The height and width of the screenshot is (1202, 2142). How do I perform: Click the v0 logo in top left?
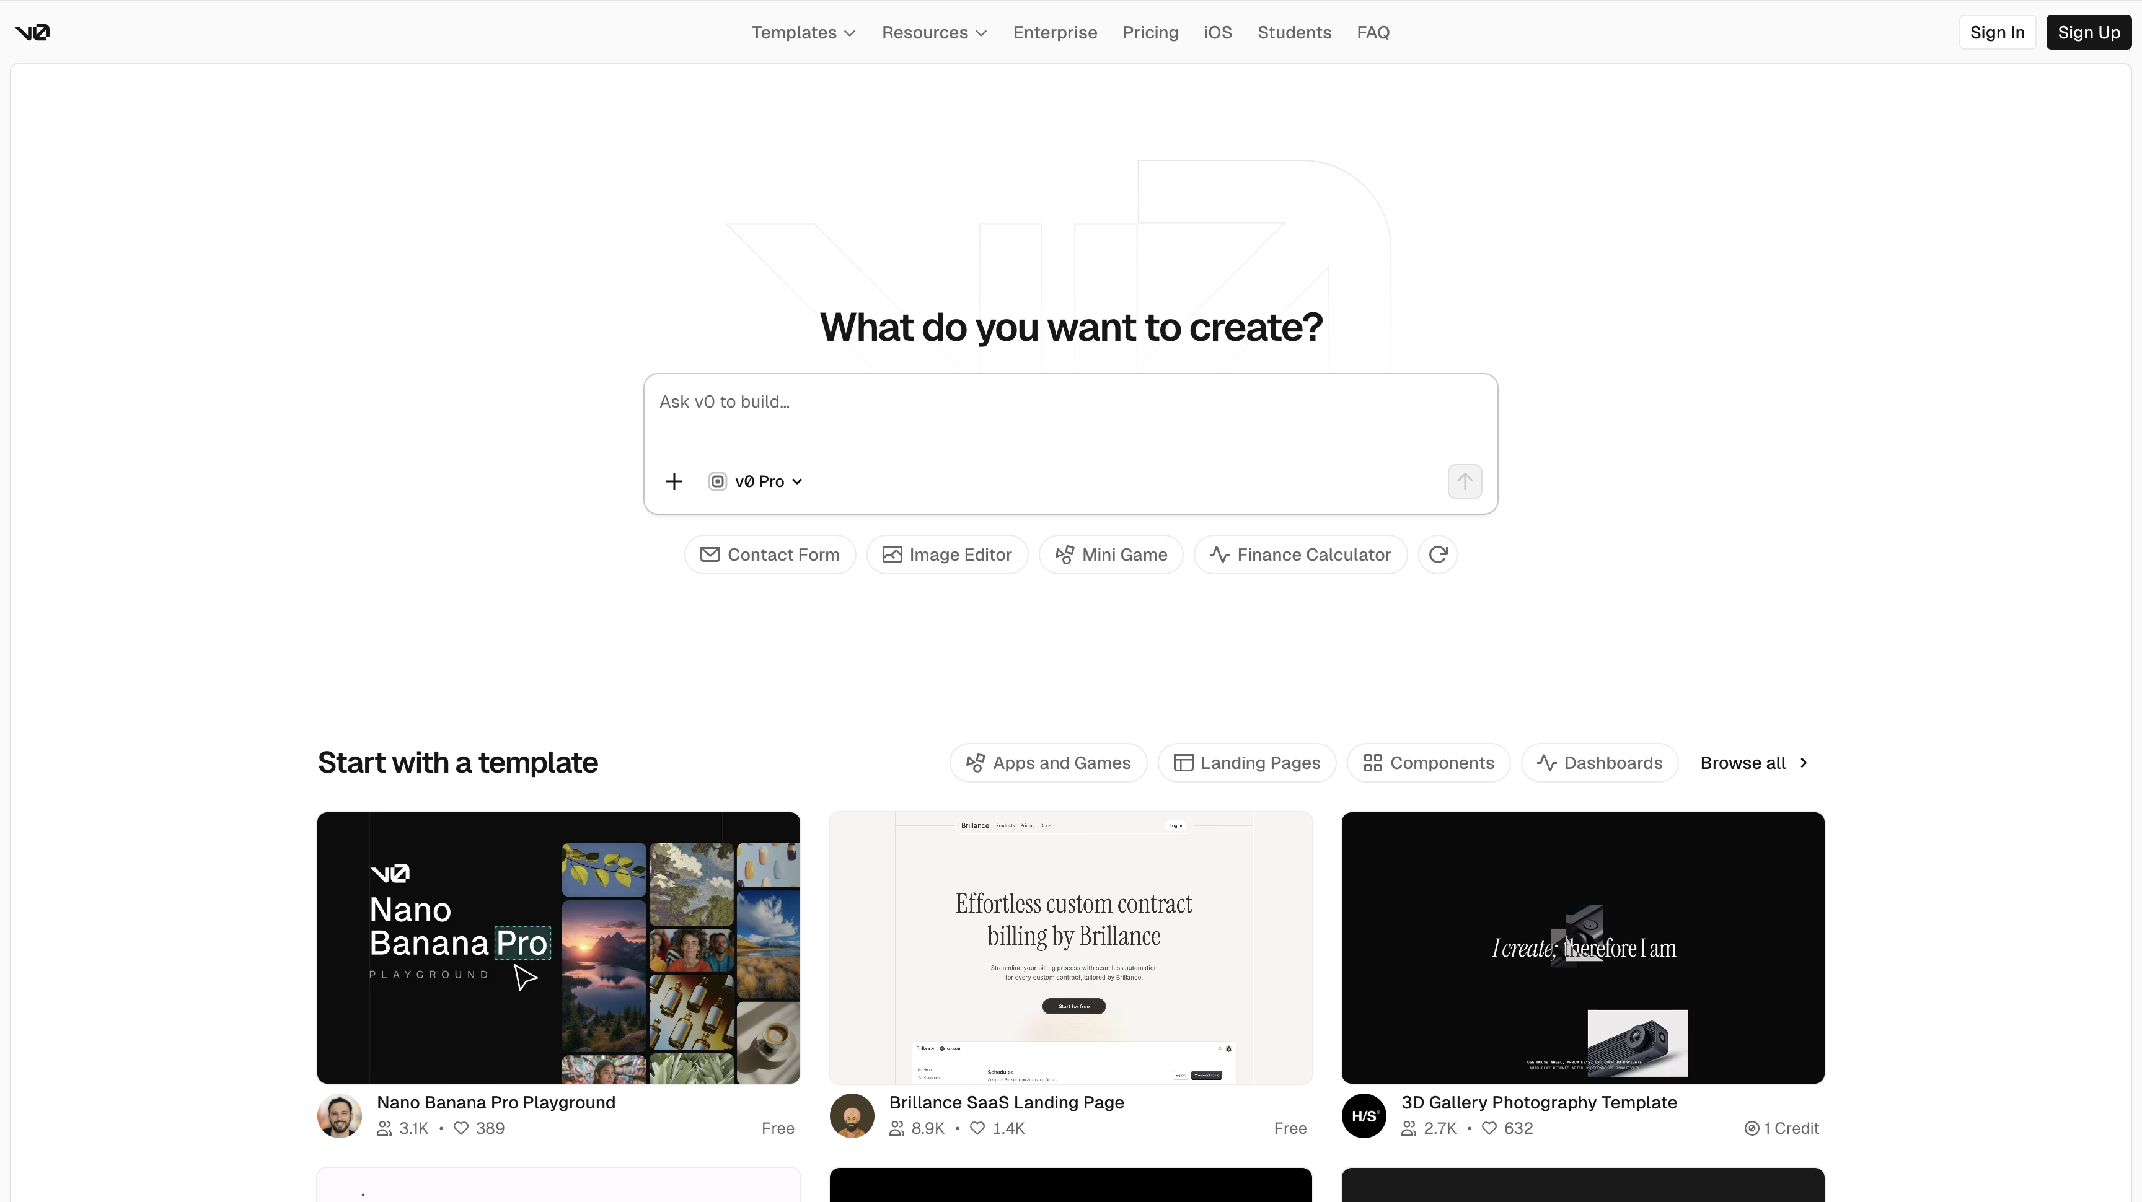point(32,32)
